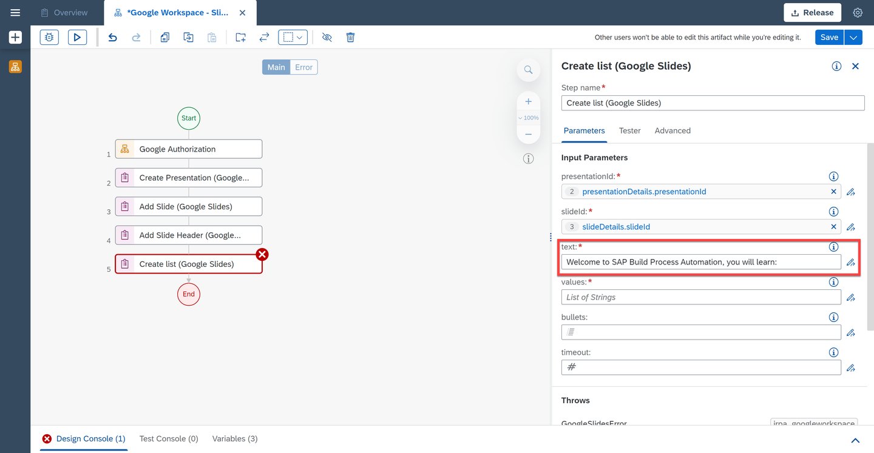Clear the slideId value
The width and height of the screenshot is (874, 453).
pyautogui.click(x=833, y=227)
